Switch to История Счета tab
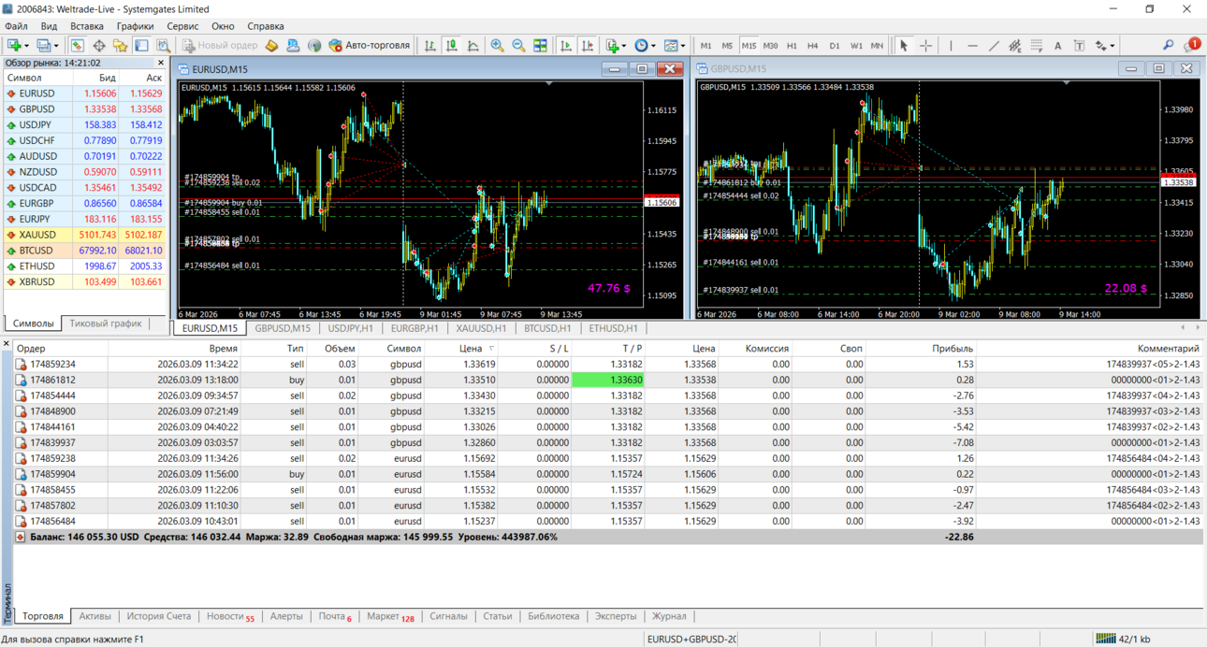 point(158,616)
